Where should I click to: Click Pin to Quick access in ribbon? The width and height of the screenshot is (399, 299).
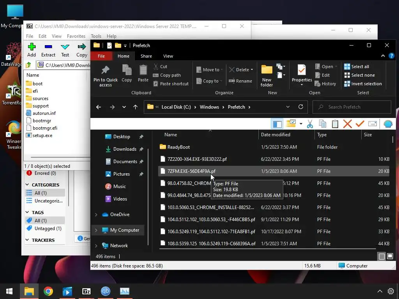pos(105,76)
